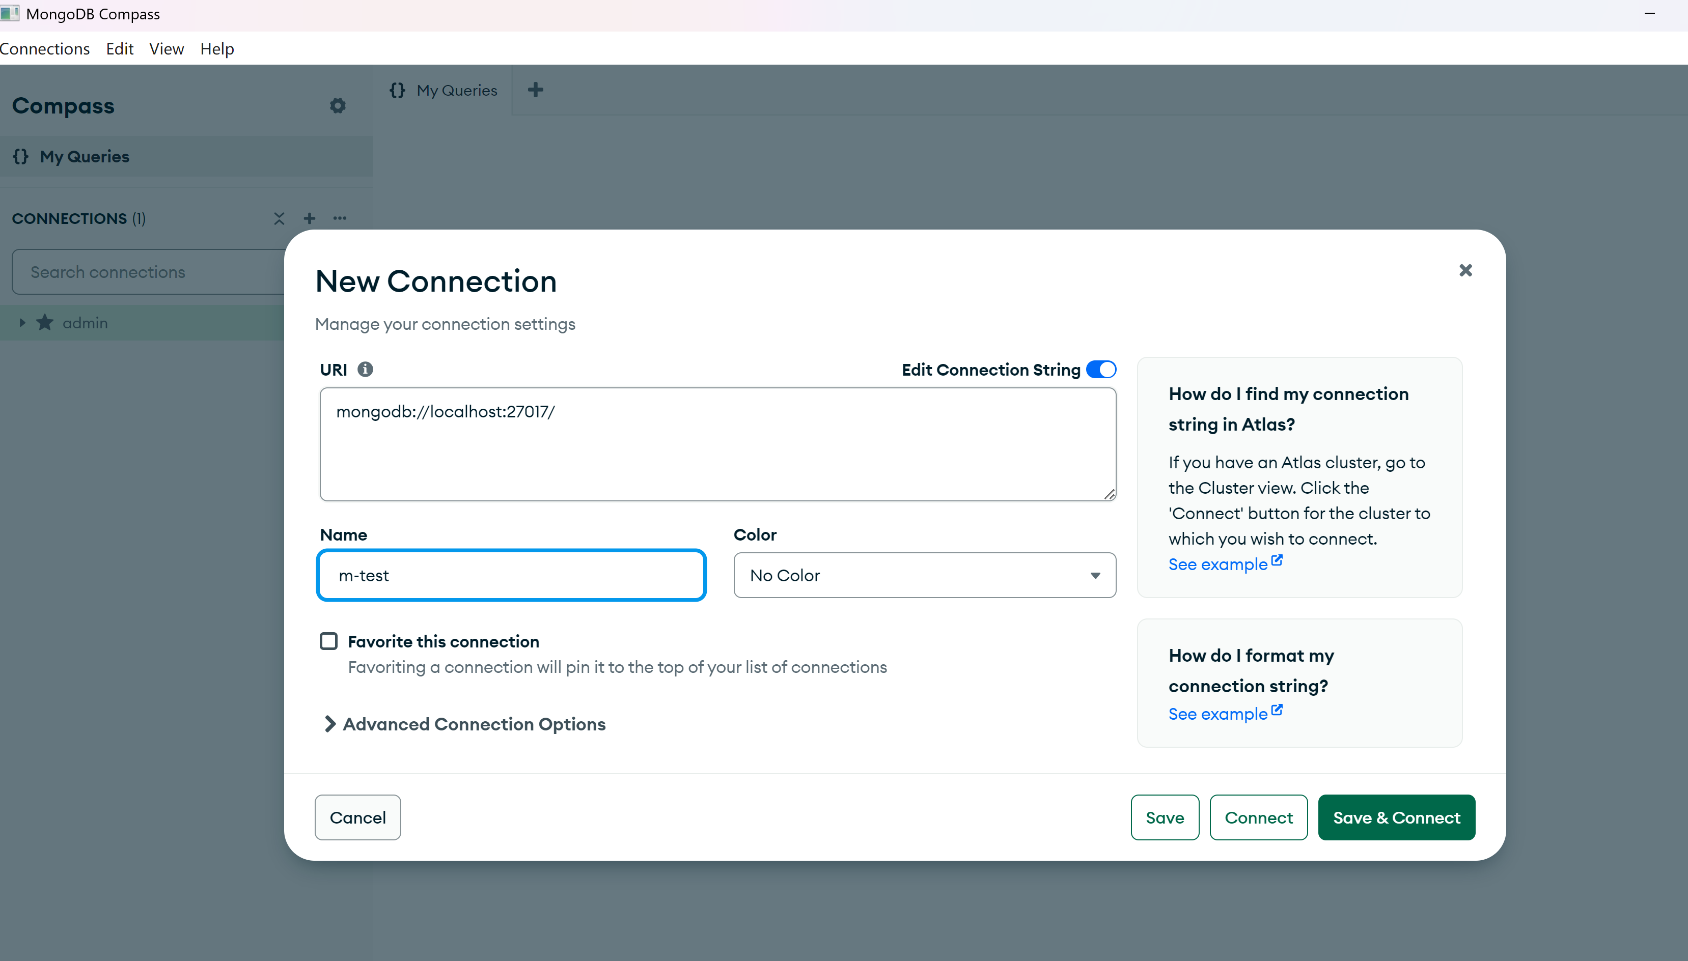
Task: Collapse all connections with the X icon
Action: (279, 218)
